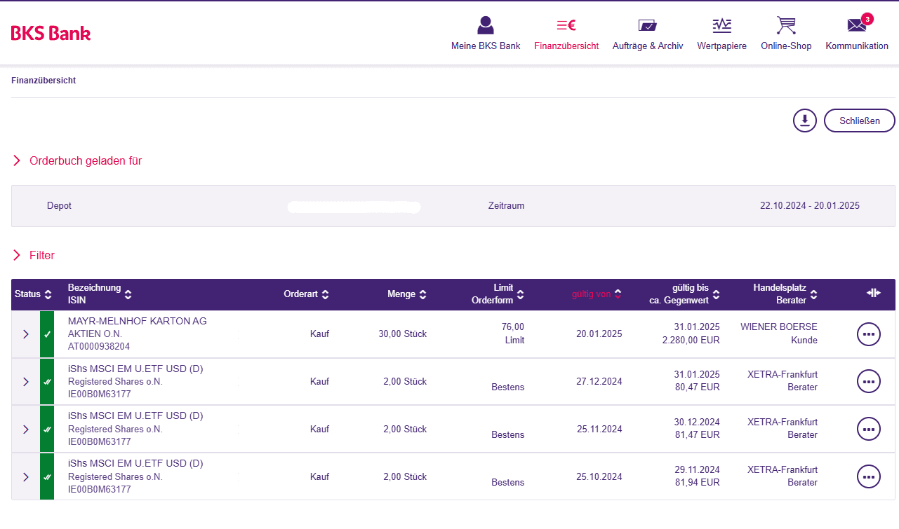Viewport: 899px width, 529px height.
Task: Click the Finanzübersicht breadcrumb
Action: [44, 81]
